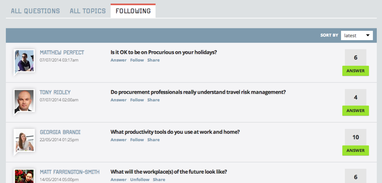The image size is (382, 183).
Task: Click green Answer button for holidays question
Action: (x=356, y=71)
